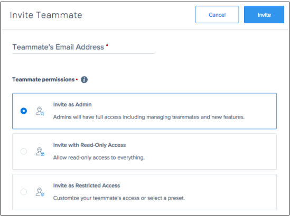This screenshot has width=290, height=216.
Task: Focus the Teammate's Email Address field
Action: click(83, 47)
